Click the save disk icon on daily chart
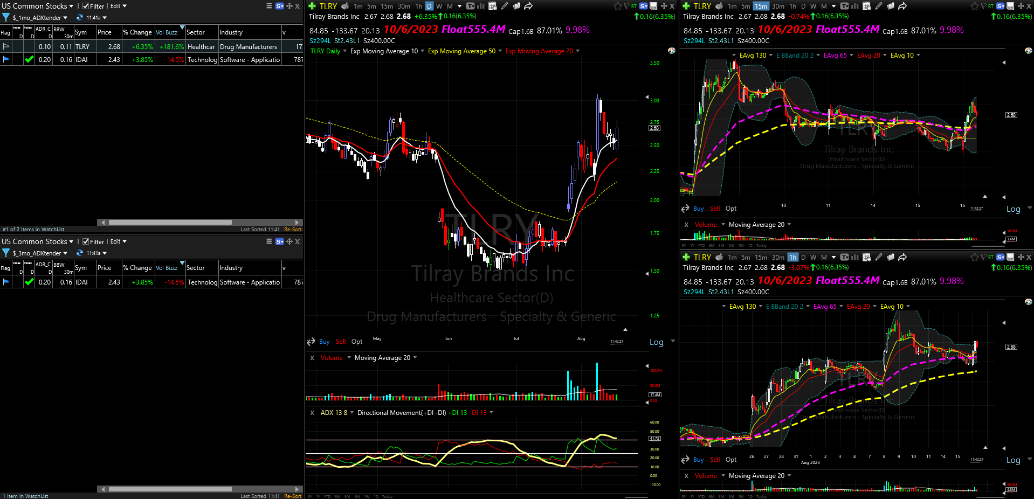The width and height of the screenshot is (1034, 499). tap(653, 6)
